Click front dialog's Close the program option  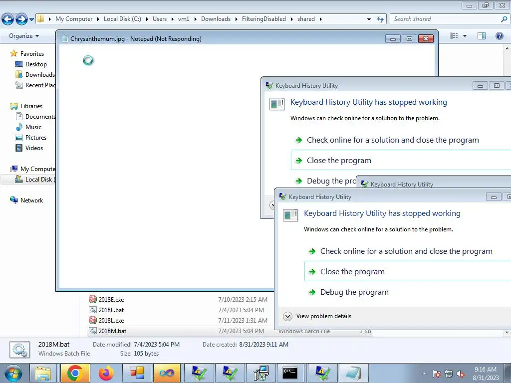[x=408, y=272]
